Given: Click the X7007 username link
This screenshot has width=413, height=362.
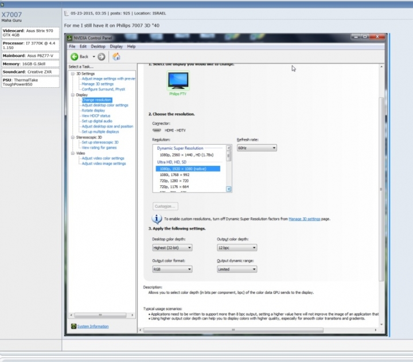Looking at the screenshot, I should [11, 14].
